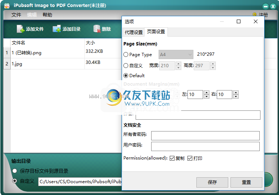Decrease the right (右) margin value
The width and height of the screenshot is (279, 195).
[x=236, y=96]
